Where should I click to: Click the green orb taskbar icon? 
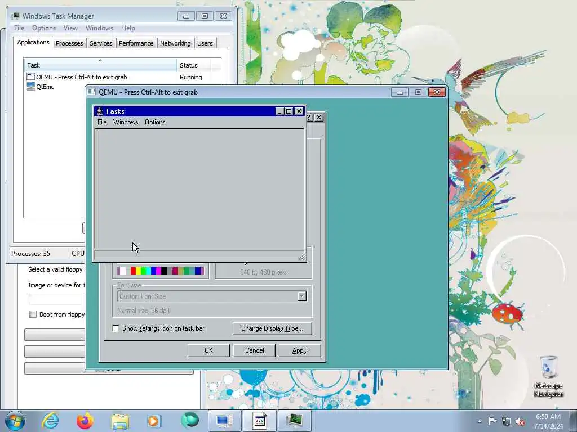pyautogui.click(x=190, y=420)
